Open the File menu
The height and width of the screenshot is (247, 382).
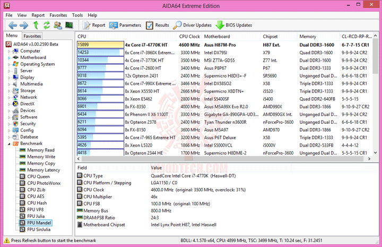coord(9,15)
